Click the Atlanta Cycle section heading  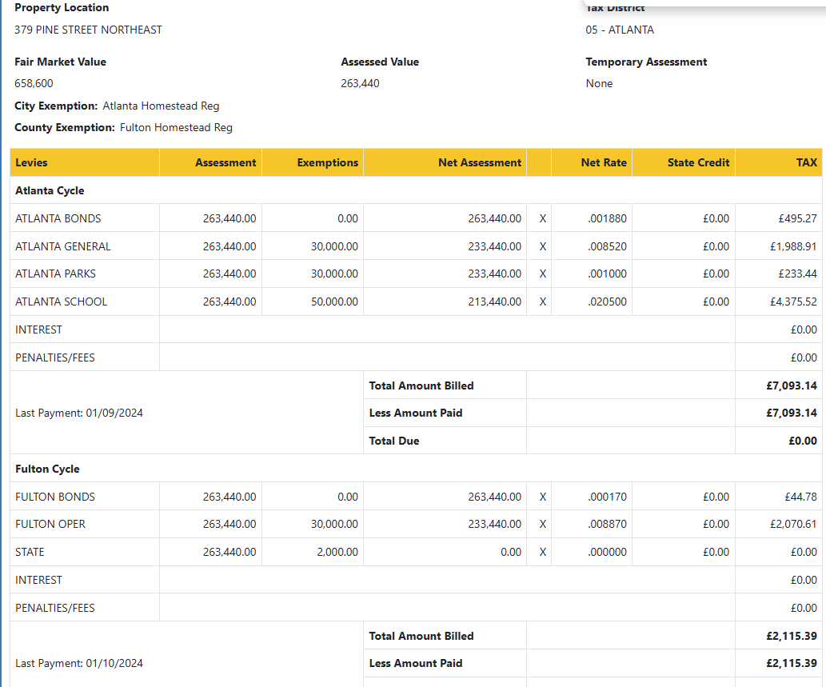(50, 190)
